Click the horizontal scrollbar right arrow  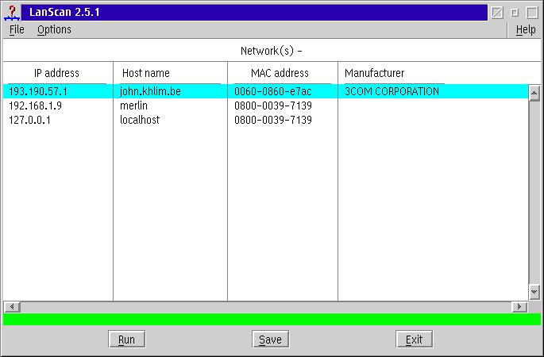[x=519, y=307]
